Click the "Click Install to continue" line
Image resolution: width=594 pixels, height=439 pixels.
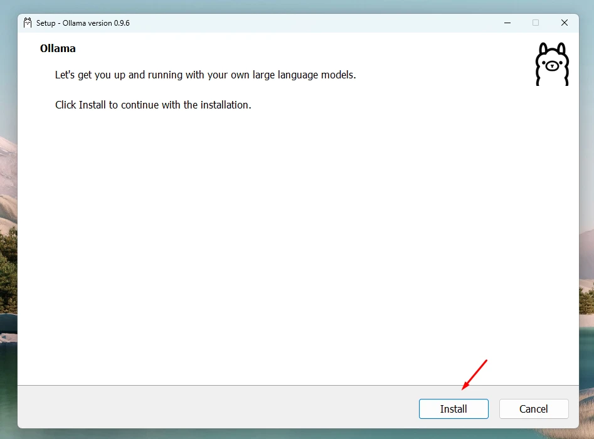153,105
